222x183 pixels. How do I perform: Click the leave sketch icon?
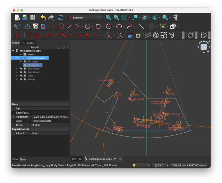[27, 26]
